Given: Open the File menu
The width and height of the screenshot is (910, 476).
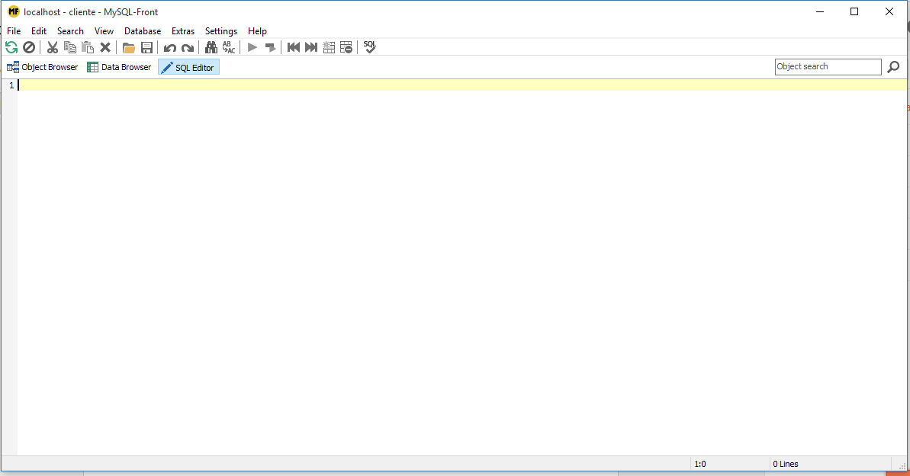Looking at the screenshot, I should point(14,31).
